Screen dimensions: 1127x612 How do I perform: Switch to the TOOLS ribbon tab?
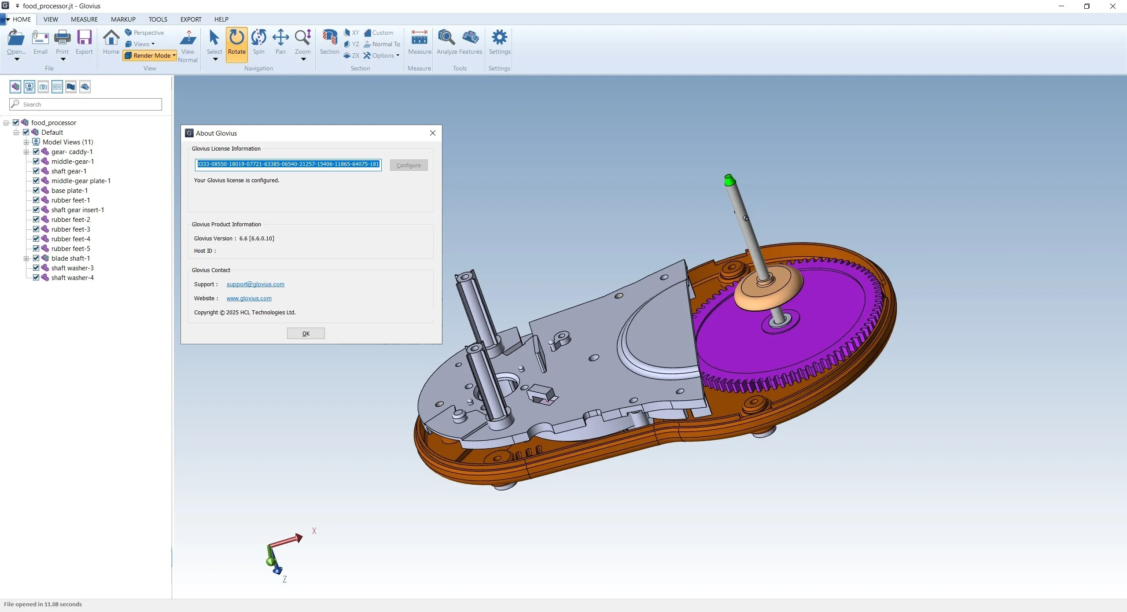click(158, 19)
